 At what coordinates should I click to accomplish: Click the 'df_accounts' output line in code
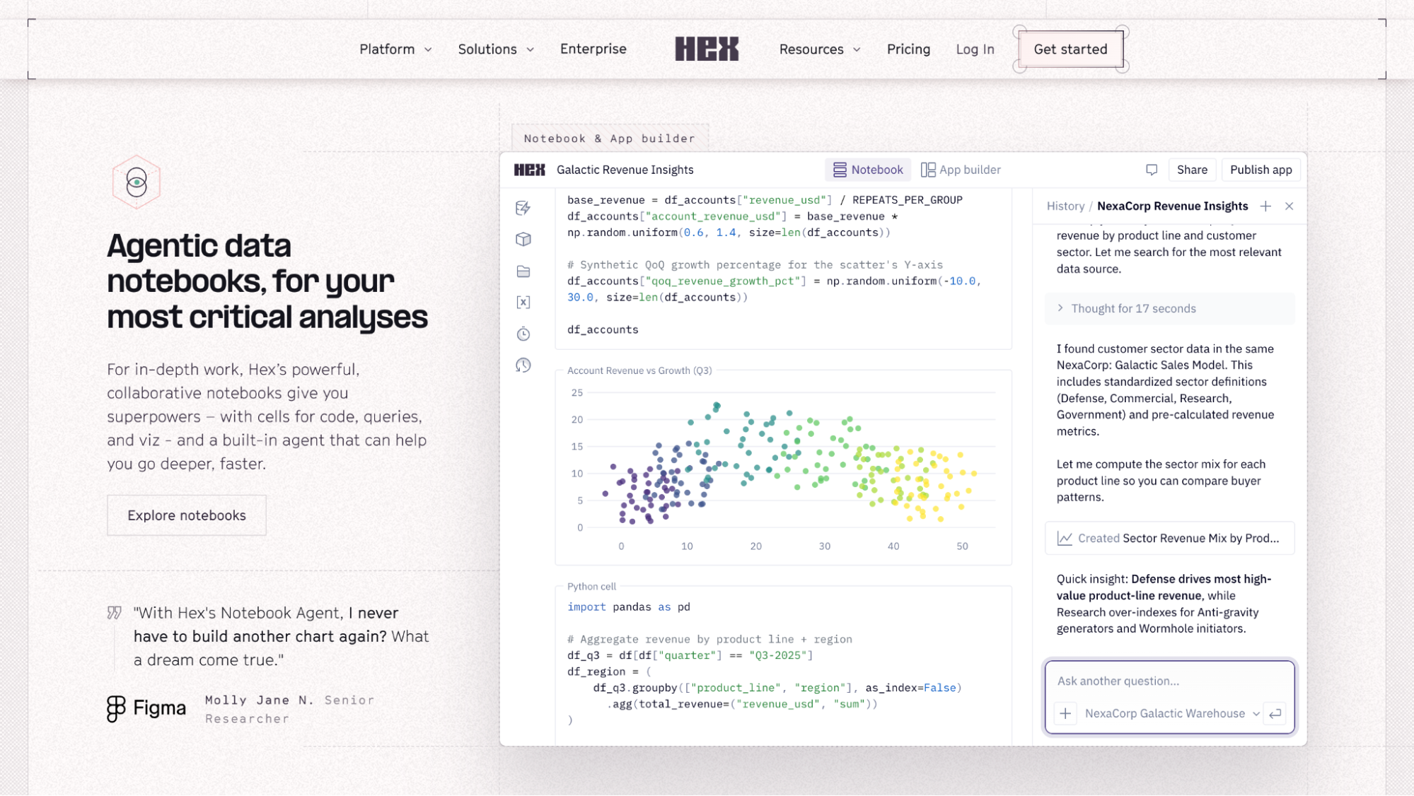pyautogui.click(x=603, y=330)
